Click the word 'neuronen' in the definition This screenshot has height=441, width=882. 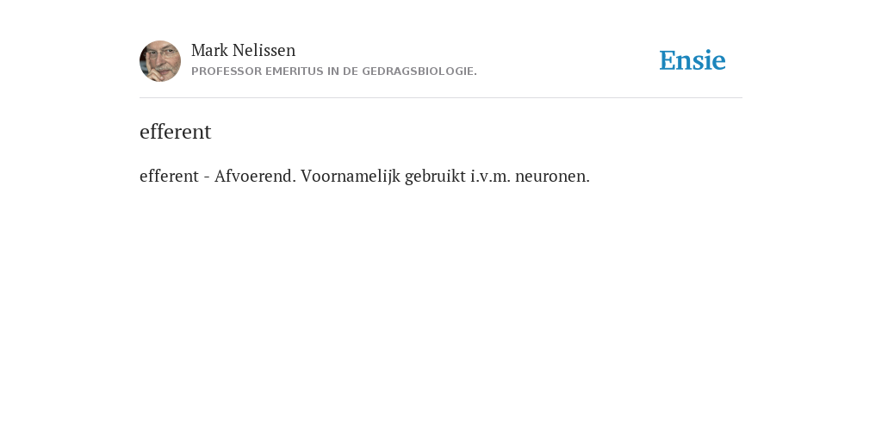[x=552, y=176]
